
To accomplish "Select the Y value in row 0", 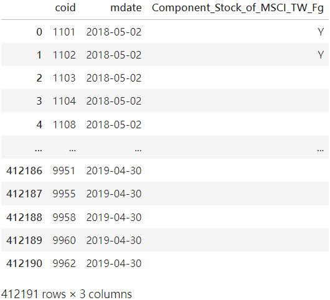I will [320, 32].
